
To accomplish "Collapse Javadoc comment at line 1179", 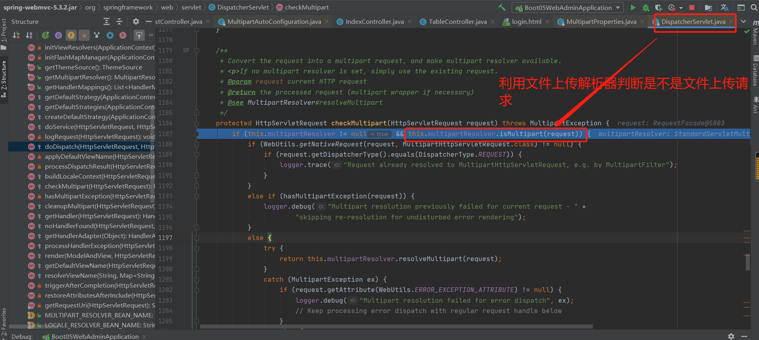I will click(x=196, y=51).
